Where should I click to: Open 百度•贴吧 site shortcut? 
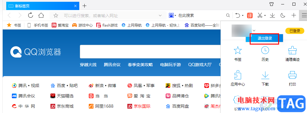click(64, 86)
